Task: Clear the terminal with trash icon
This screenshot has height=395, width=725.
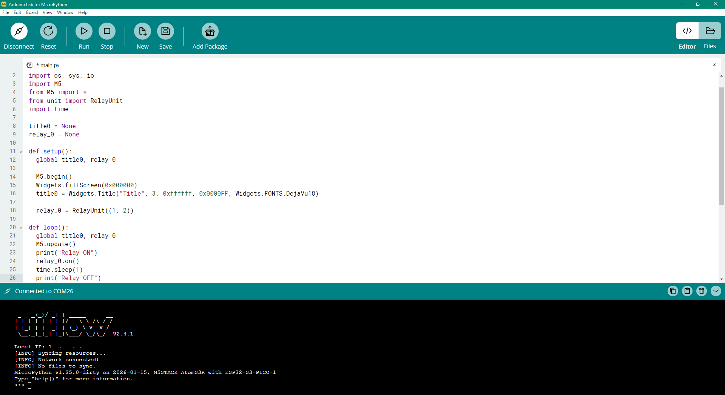Action: [x=701, y=291]
